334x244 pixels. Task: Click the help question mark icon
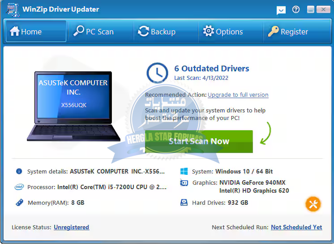pyautogui.click(x=296, y=9)
